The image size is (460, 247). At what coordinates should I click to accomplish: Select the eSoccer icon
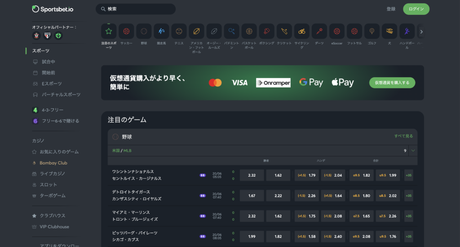(x=337, y=31)
